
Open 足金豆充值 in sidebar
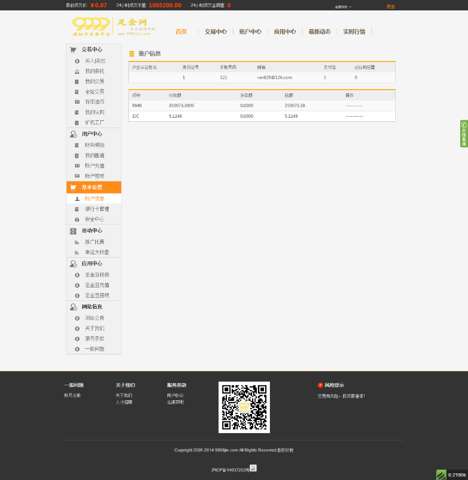tap(97, 285)
